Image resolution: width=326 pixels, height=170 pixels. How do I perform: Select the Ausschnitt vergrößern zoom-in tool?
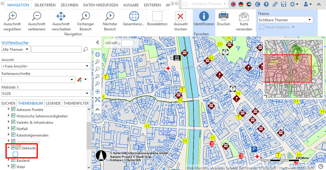(x=12, y=21)
